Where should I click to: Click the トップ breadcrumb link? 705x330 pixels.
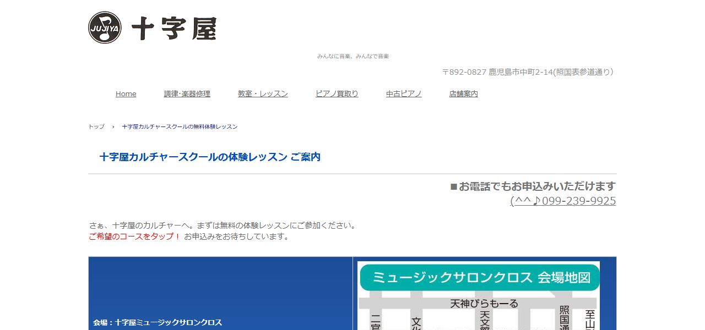pos(96,127)
